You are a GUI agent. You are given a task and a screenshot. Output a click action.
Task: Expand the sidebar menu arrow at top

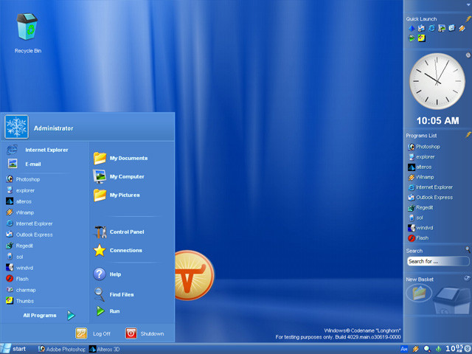469,5
